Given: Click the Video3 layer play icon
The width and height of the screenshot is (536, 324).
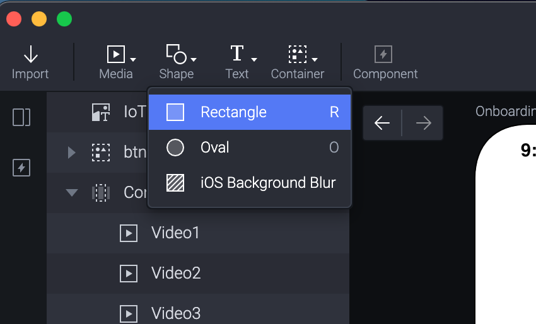Looking at the screenshot, I should tap(129, 313).
